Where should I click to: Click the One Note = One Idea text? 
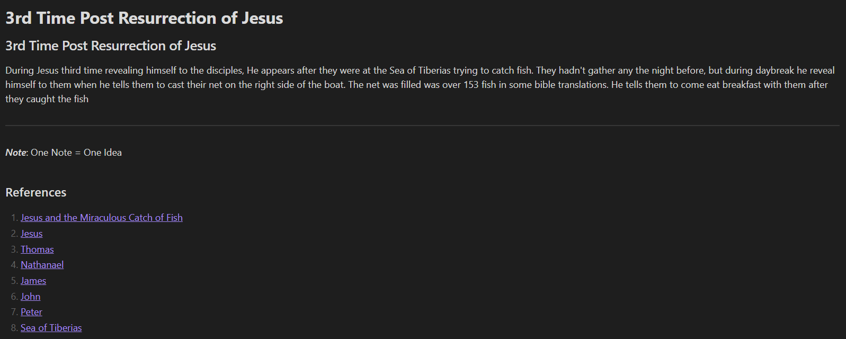pyautogui.click(x=76, y=153)
